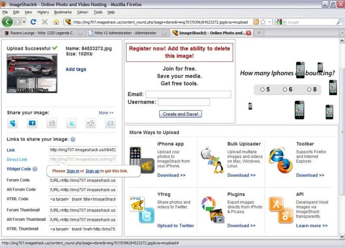Share image via email icon
The width and height of the screenshot is (345, 248).
click(x=110, y=124)
